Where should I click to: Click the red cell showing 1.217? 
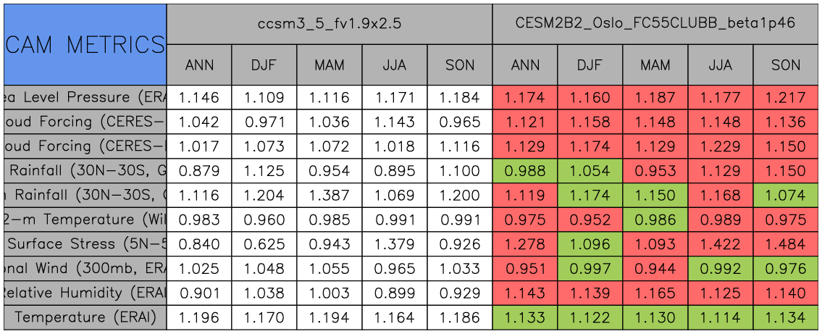[x=786, y=97]
